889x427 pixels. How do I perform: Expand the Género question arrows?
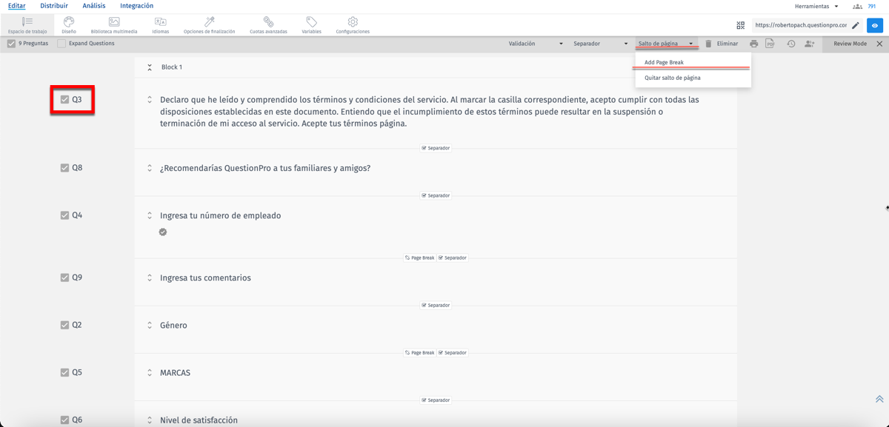(x=150, y=326)
